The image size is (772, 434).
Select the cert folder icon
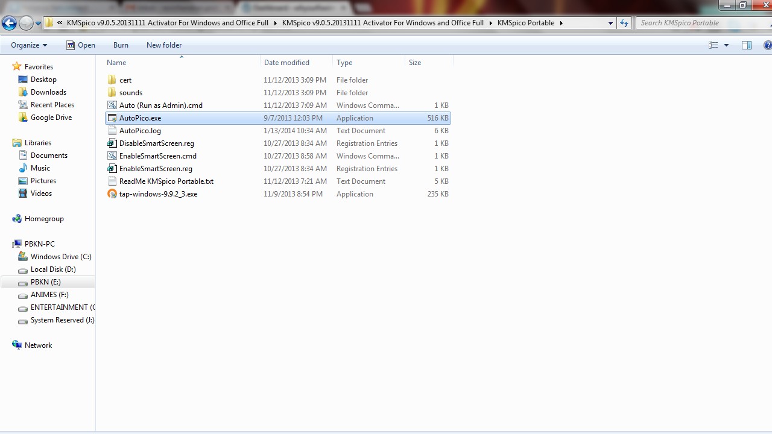coord(112,80)
